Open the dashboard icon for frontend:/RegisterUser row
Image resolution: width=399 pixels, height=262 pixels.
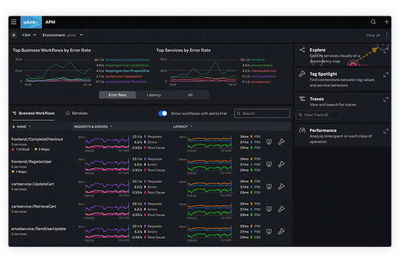point(269,164)
